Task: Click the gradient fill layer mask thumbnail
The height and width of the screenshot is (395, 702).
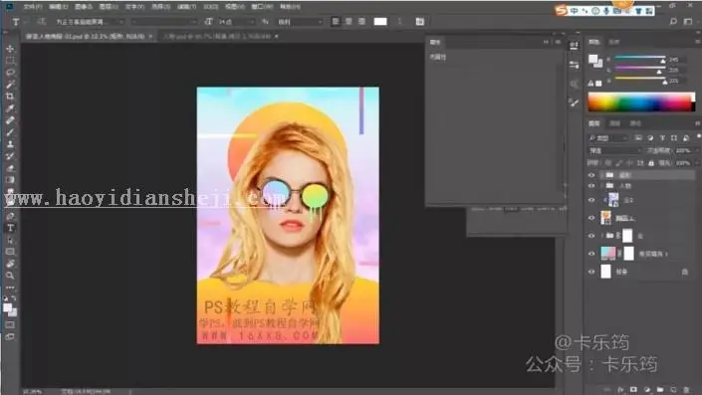Action: (x=628, y=253)
